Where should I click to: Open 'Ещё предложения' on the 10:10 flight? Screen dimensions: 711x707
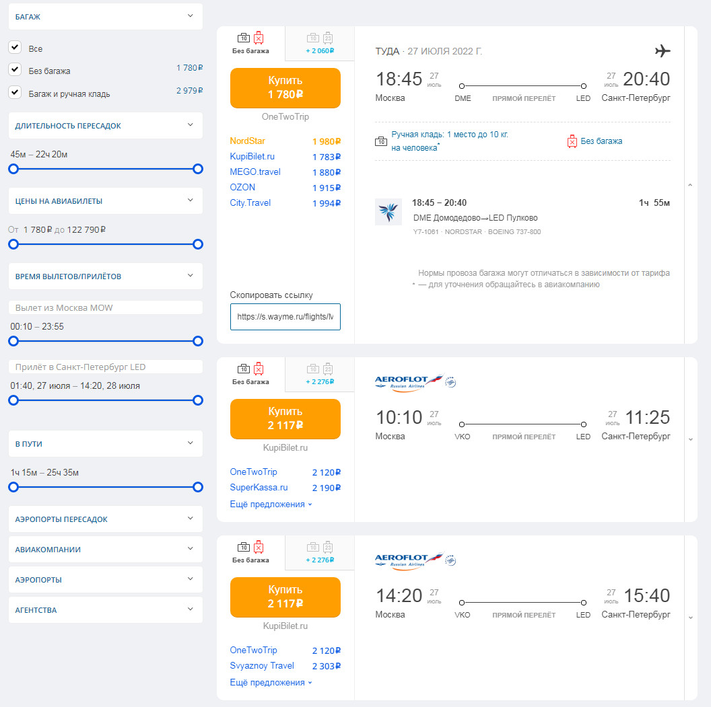point(271,504)
